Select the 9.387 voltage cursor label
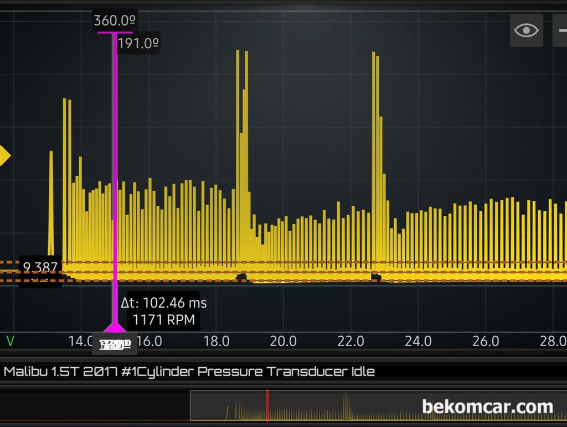The image size is (567, 427). click(x=40, y=267)
